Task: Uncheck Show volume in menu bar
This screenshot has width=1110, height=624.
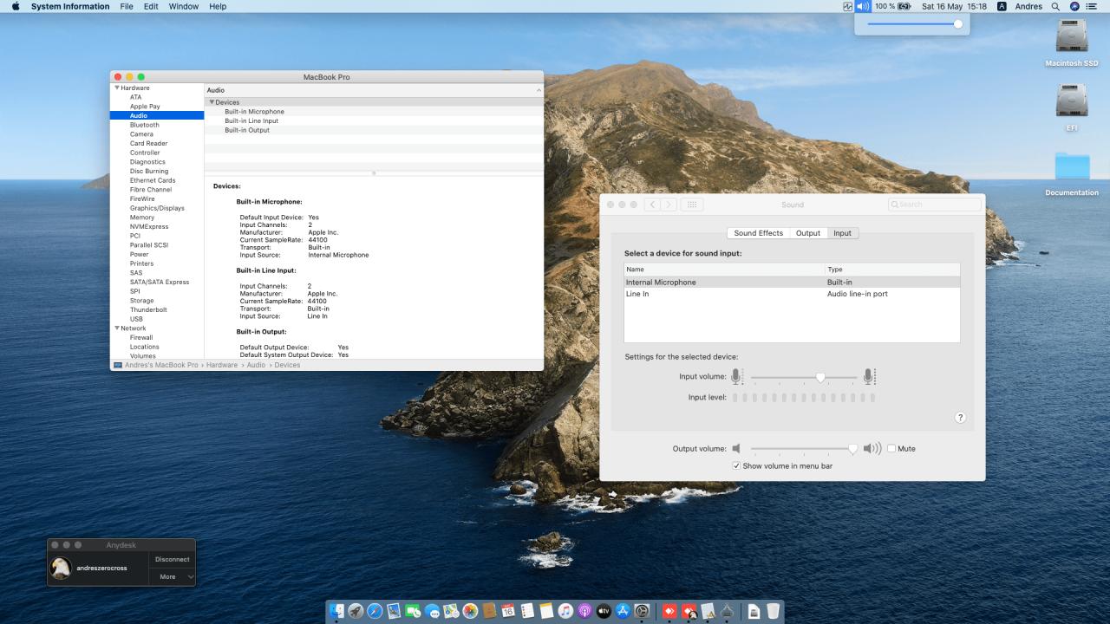Action: pyautogui.click(x=736, y=466)
